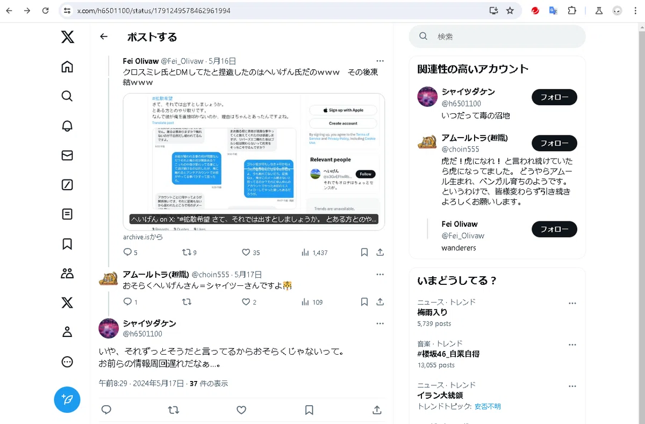Screen dimensions: 645x424
Task: Open Communities people icon in sidebar
Action: coord(67,273)
